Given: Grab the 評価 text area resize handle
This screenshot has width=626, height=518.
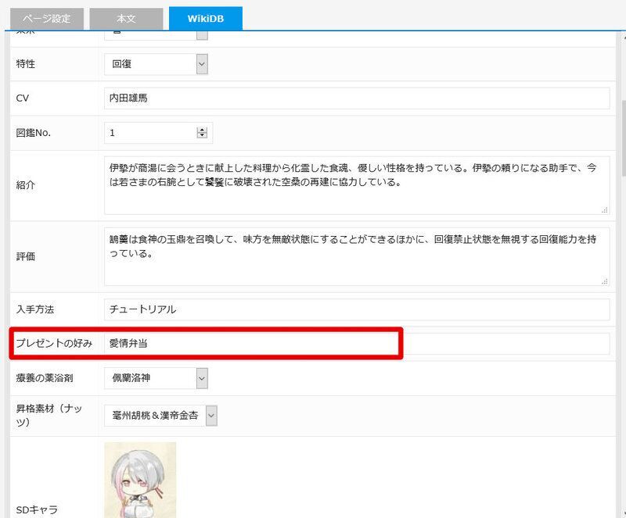Looking at the screenshot, I should point(605,280).
